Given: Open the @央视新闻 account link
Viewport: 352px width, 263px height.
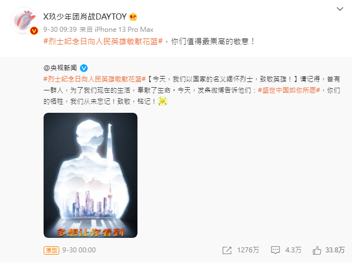Looking at the screenshot, I should [60, 68].
